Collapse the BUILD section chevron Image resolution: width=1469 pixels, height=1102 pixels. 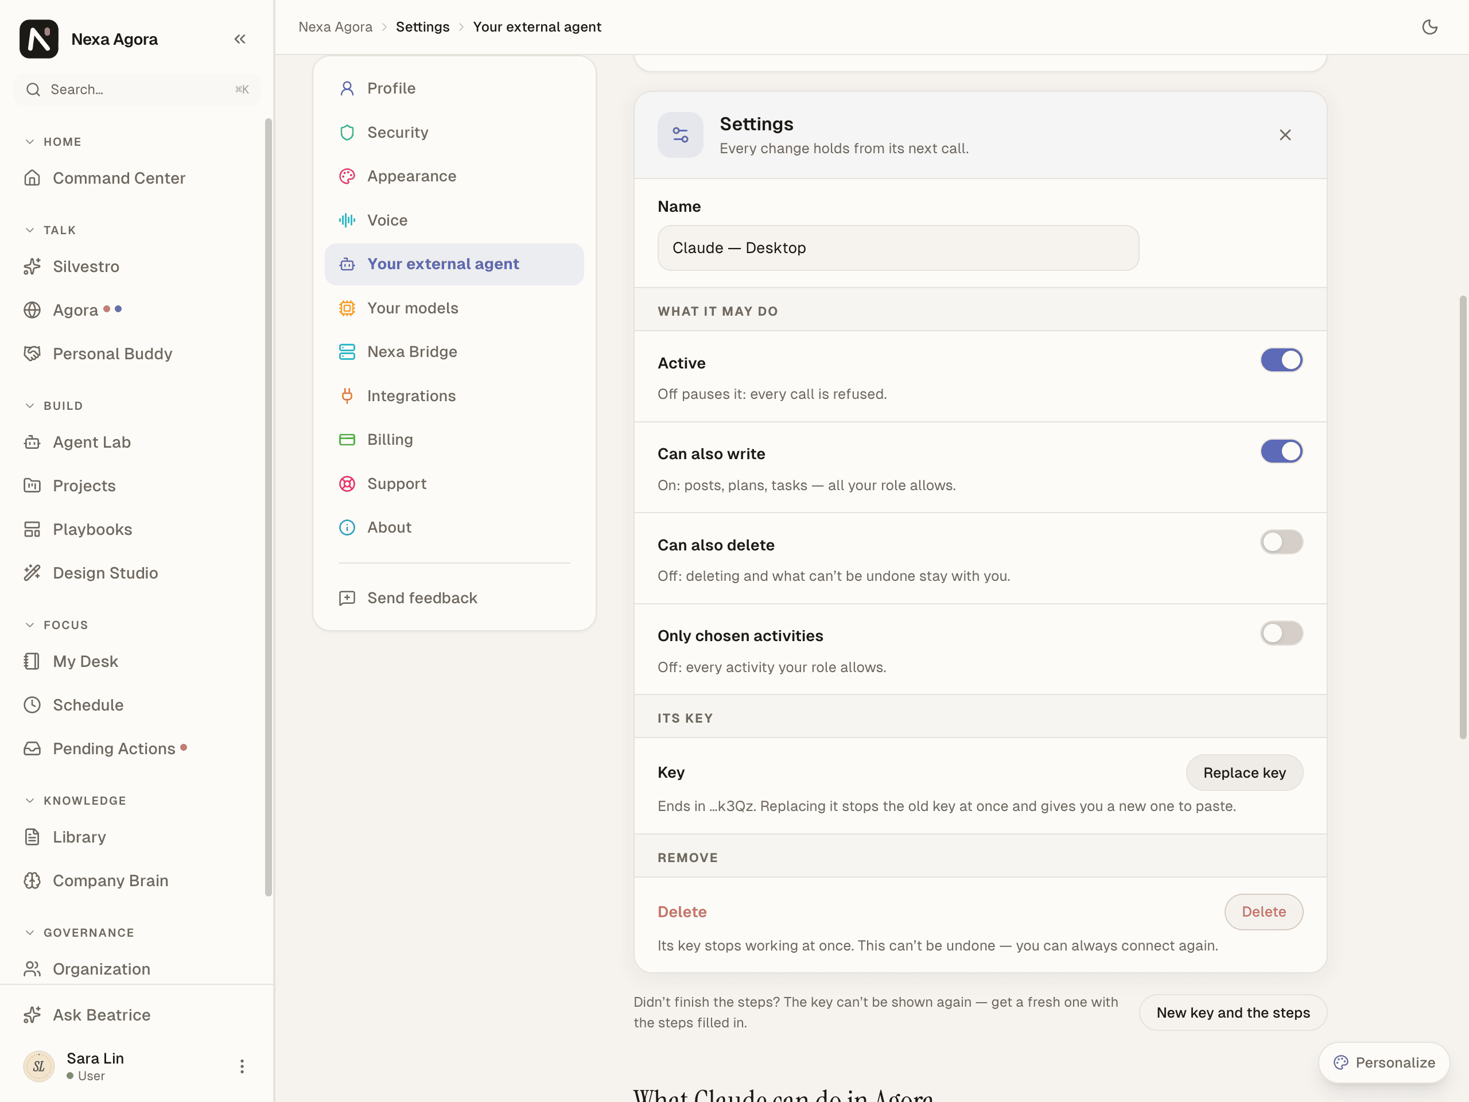tap(30, 405)
